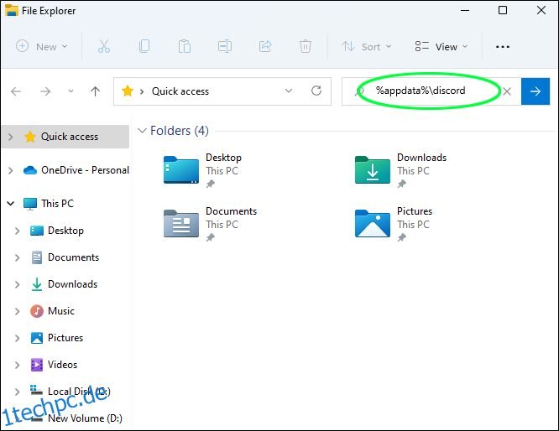
Task: Click the Share icon in toolbar
Action: click(x=265, y=47)
